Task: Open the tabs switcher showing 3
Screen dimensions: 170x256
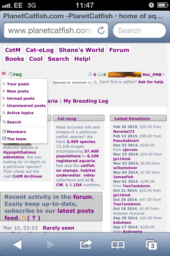Action: (151, 245)
